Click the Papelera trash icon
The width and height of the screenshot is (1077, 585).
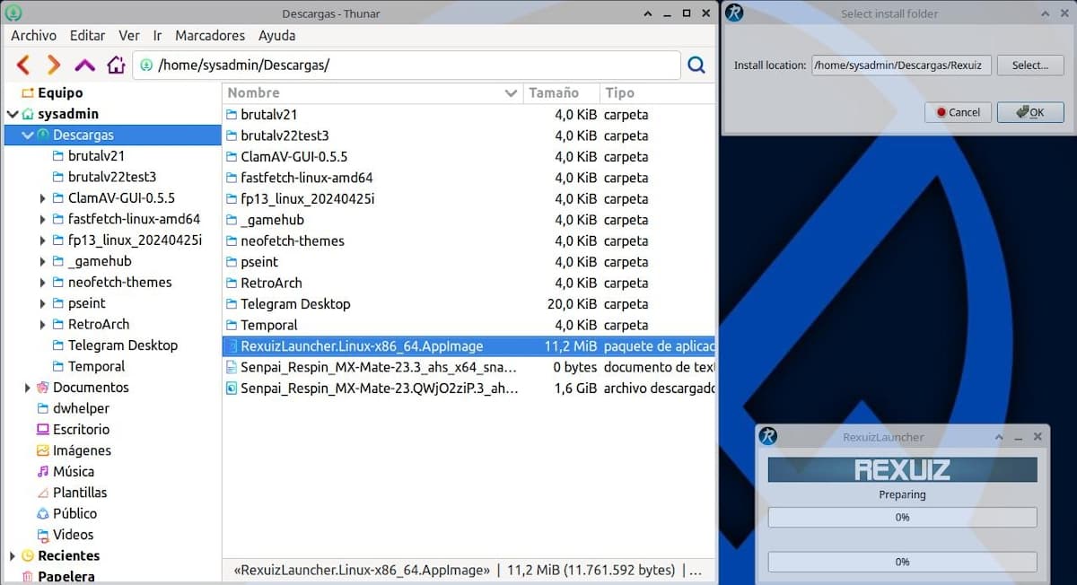[x=27, y=576]
